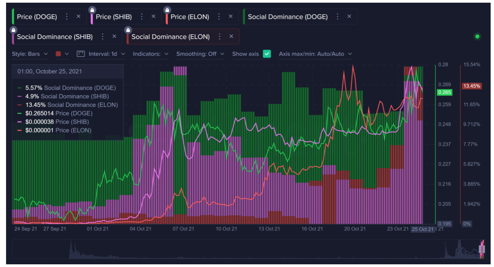Image resolution: width=494 pixels, height=267 pixels.
Task: Click tooltip date 01:00, October 25, 2021
Action: tap(49, 71)
